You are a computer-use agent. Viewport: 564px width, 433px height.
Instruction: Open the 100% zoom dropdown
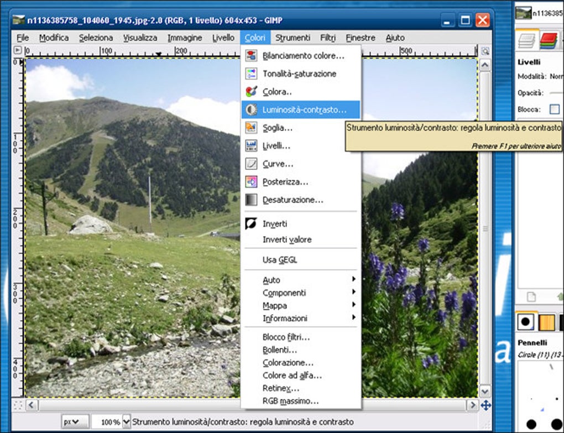[127, 421]
